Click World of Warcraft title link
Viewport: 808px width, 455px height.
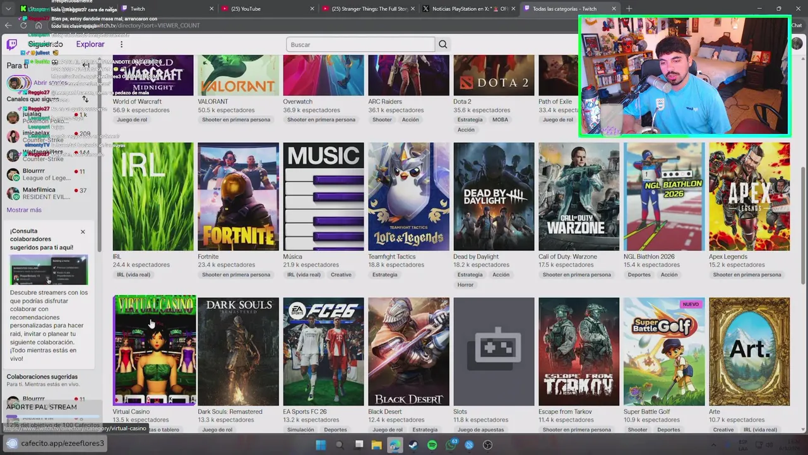(137, 101)
